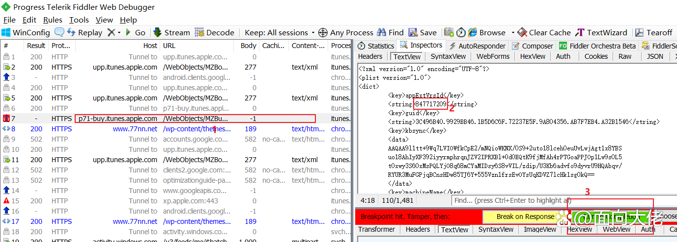Toggle Decode mode

pyautogui.click(x=214, y=32)
